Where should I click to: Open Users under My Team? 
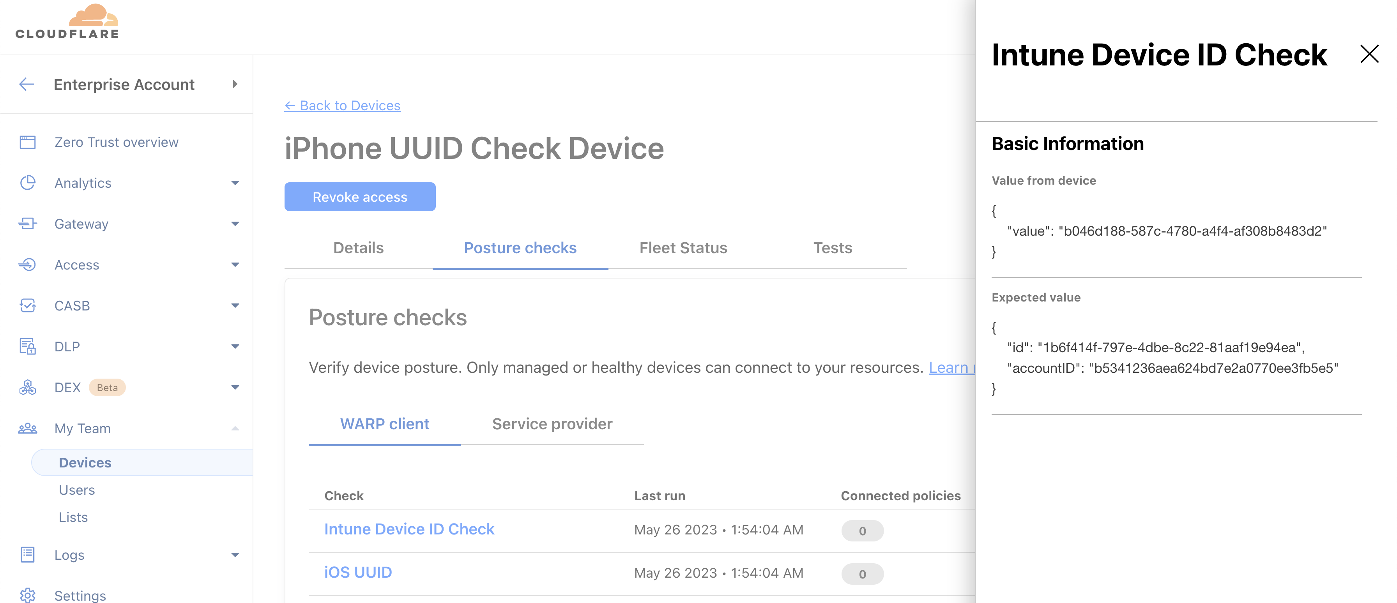click(77, 490)
